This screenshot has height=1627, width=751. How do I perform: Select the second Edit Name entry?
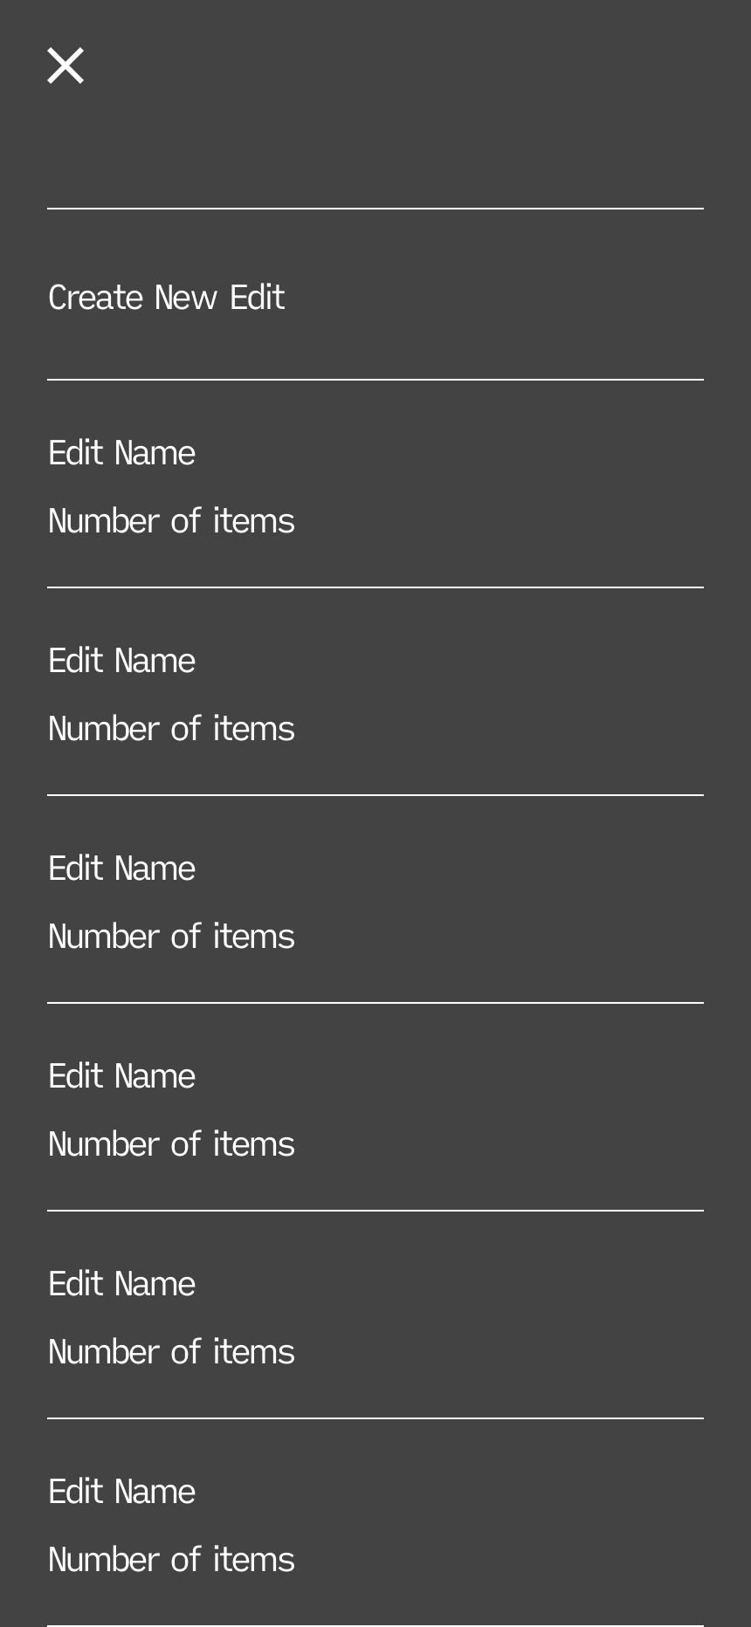point(122,661)
